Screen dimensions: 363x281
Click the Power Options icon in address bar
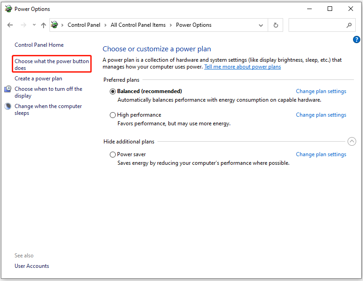pos(54,25)
